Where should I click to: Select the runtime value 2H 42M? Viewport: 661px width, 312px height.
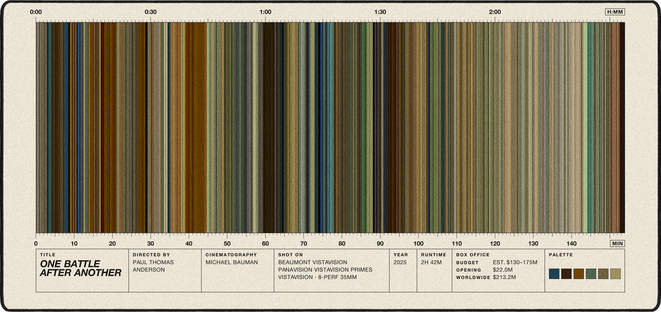point(431,262)
